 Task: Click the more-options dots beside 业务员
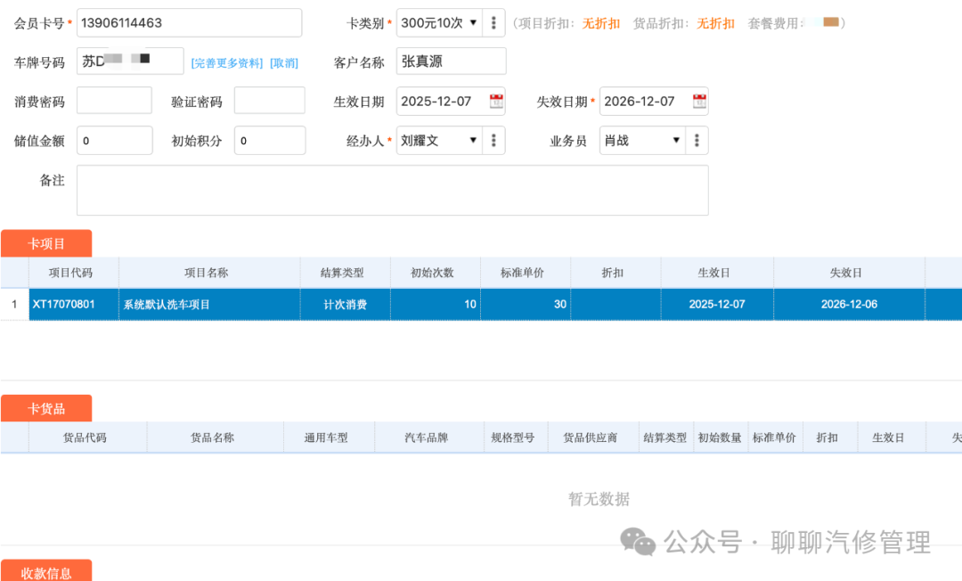[x=697, y=140]
